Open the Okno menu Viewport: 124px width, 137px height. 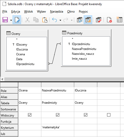pos(71,12)
